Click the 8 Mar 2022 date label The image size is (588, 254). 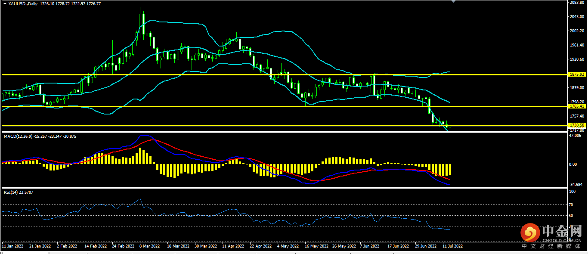click(x=150, y=247)
